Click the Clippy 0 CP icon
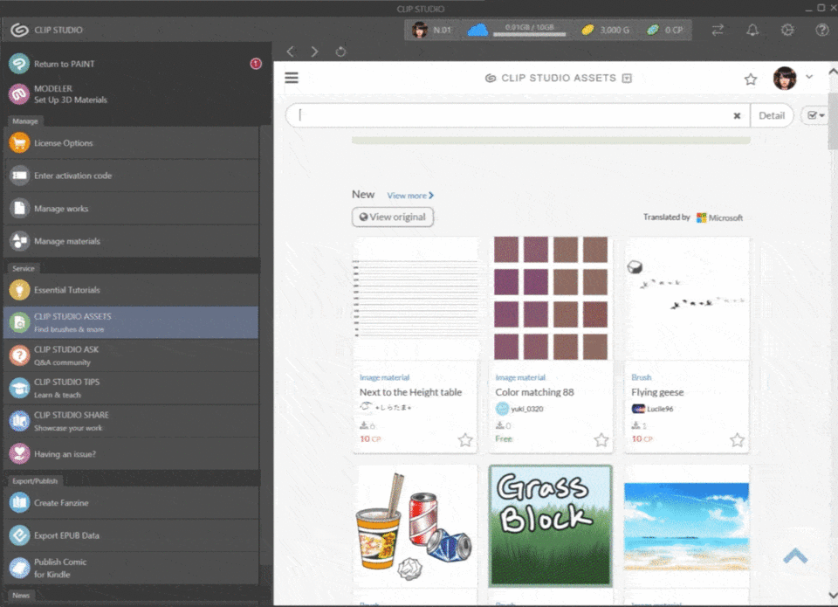 (653, 30)
